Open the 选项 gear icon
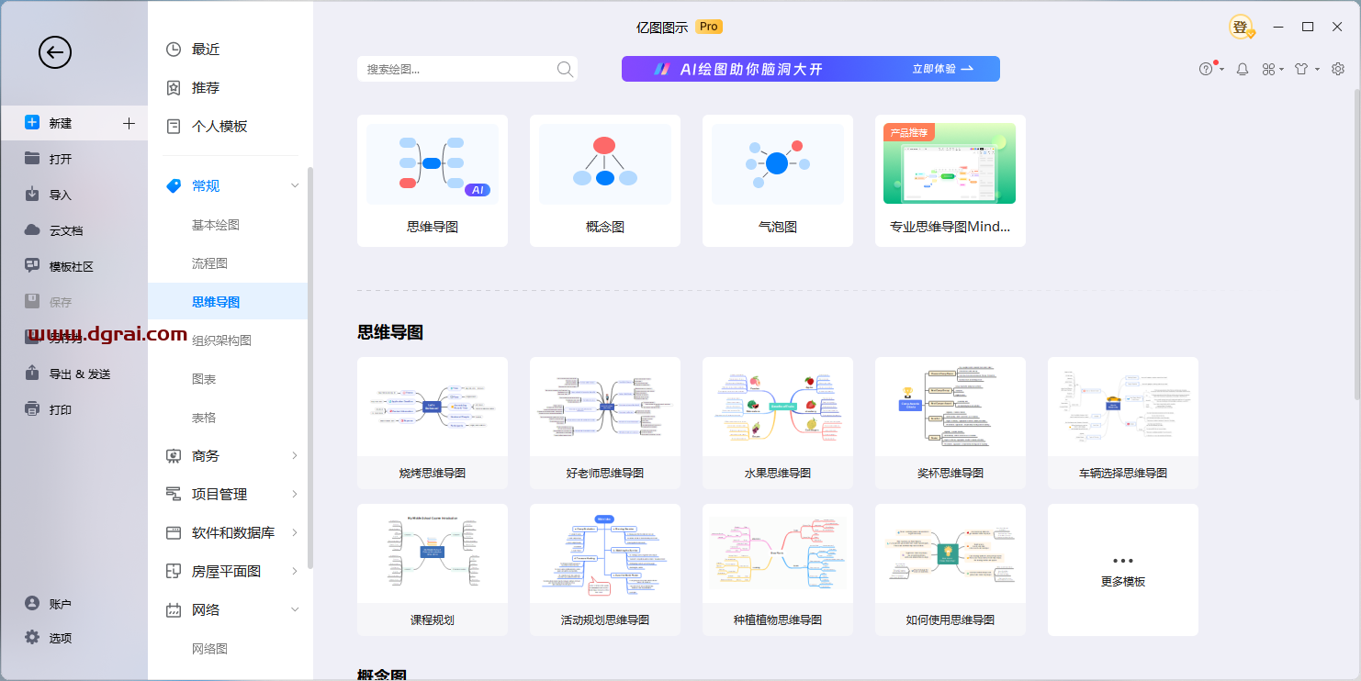Viewport: 1361px width, 681px height. tap(32, 637)
